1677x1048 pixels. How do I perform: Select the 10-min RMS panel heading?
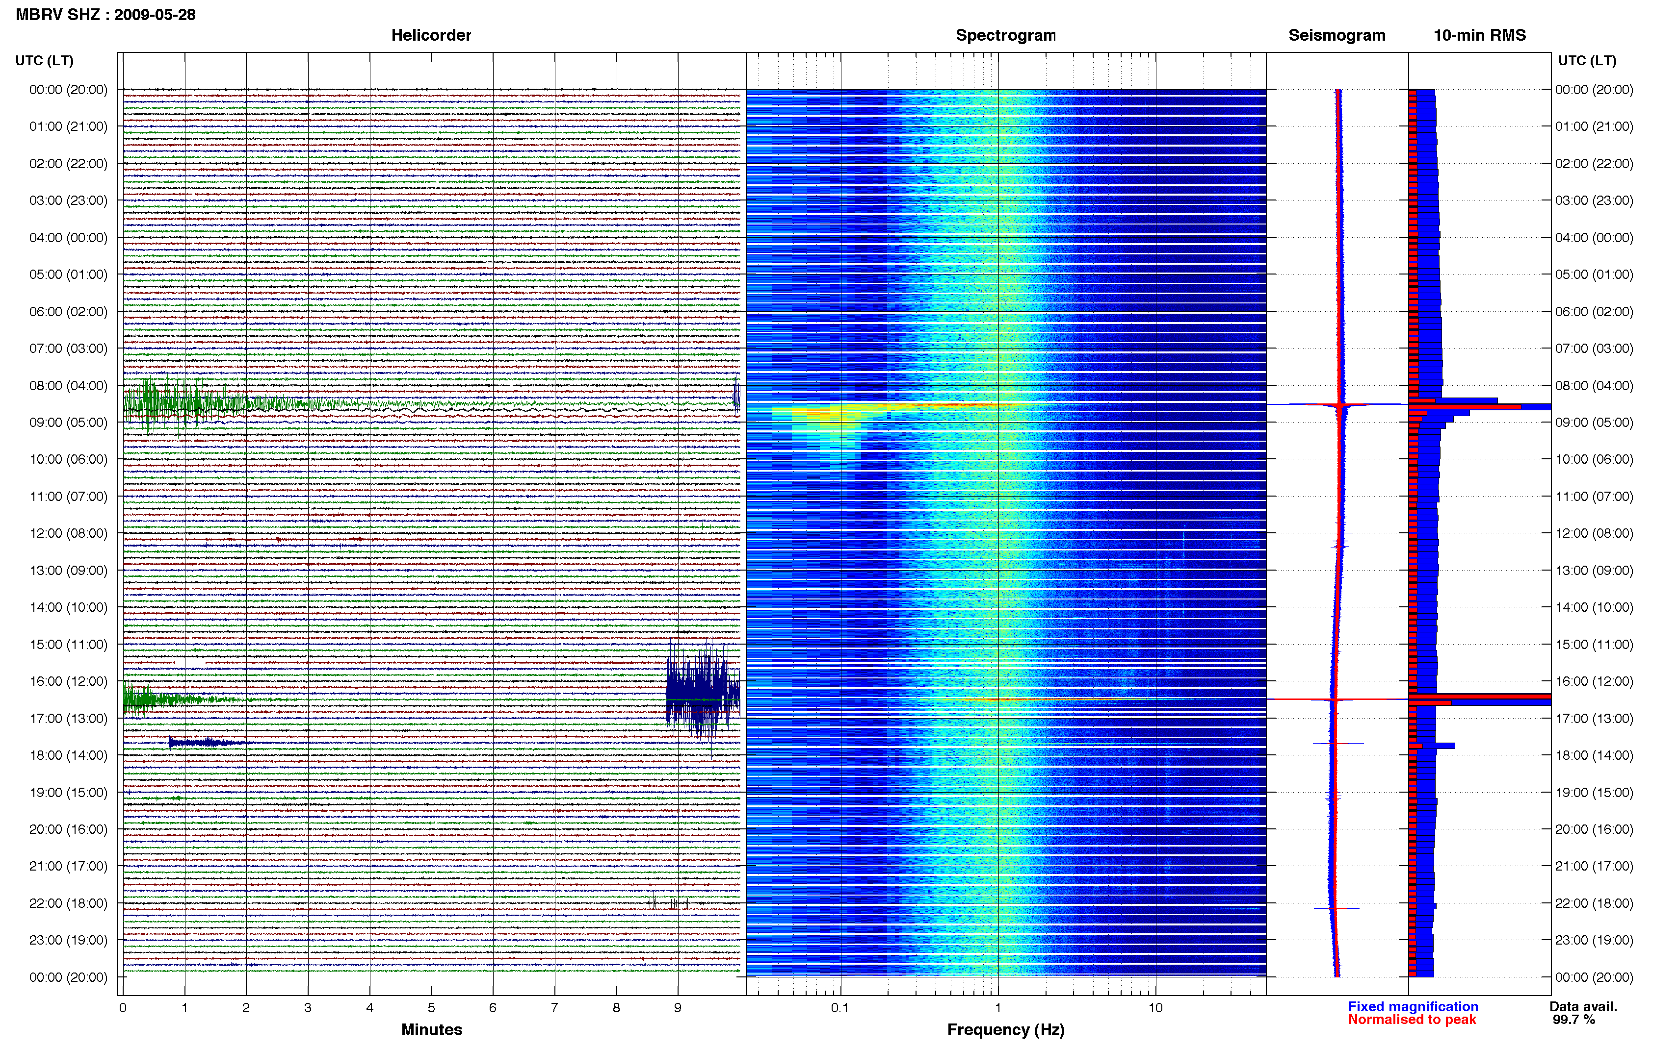click(x=1479, y=35)
